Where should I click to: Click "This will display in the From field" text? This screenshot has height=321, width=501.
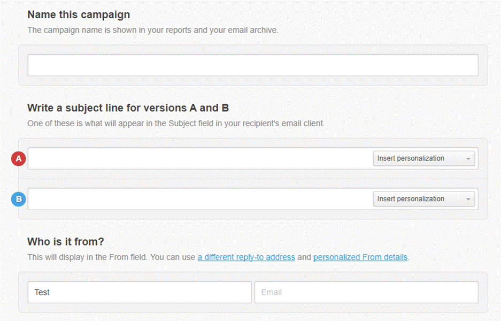pyautogui.click(x=88, y=257)
